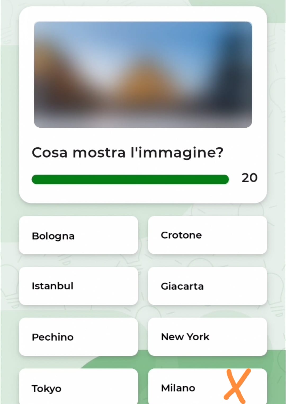Select the Indonesian capital answer option
Viewport: 286px width, 404px height.
click(x=207, y=286)
